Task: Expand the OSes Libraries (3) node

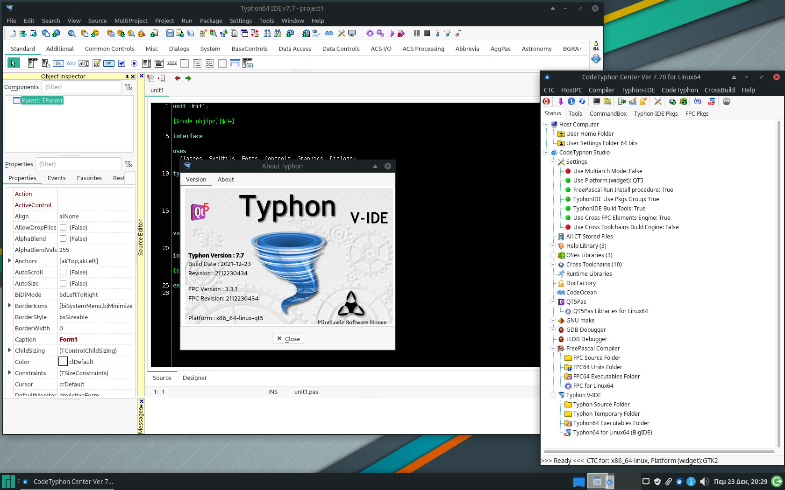Action: pos(553,255)
